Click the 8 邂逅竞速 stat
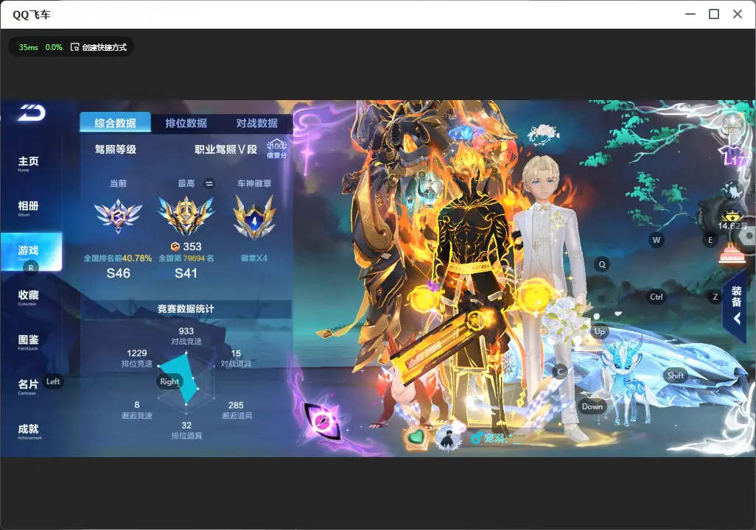756x530 pixels. [137, 410]
